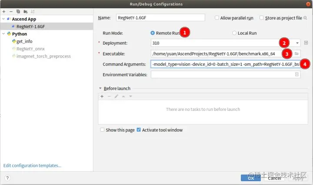Collapse the Before launch section

click(100, 88)
